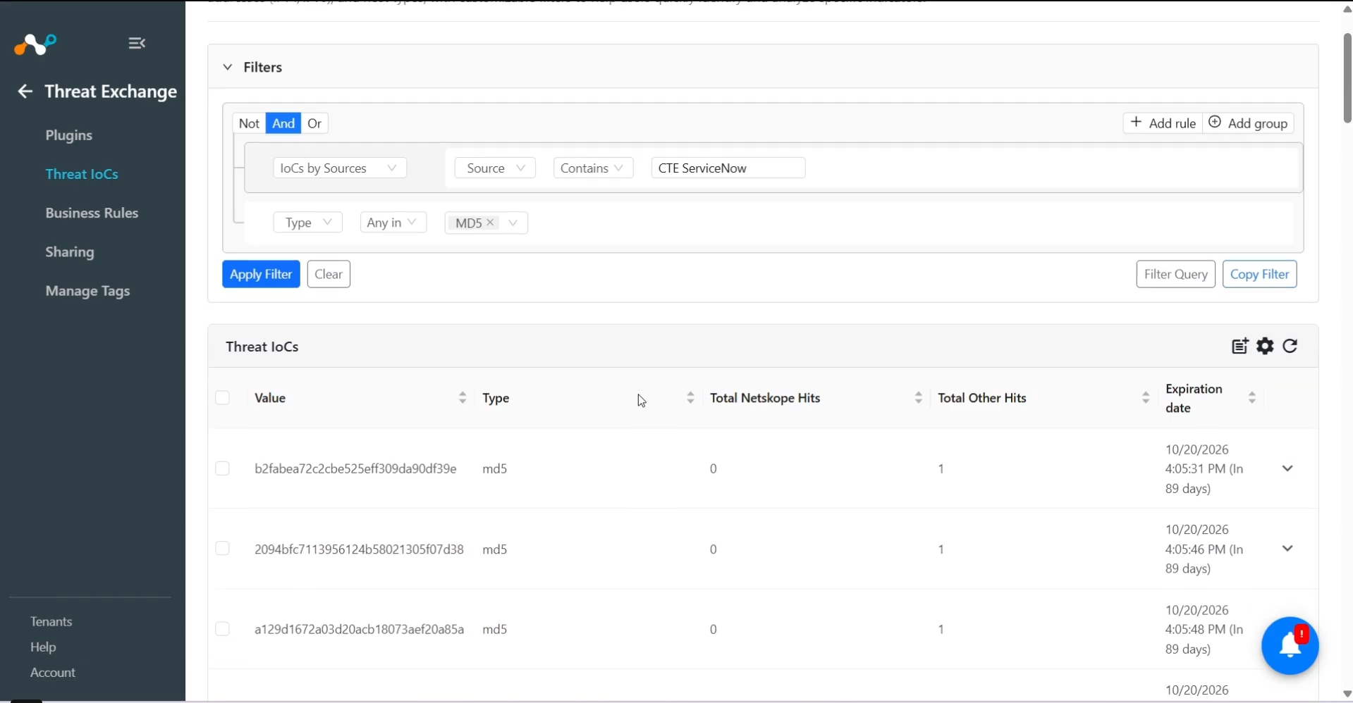Sort by Total Other Hits
Screen dimensions: 1353x703
[1146, 398]
